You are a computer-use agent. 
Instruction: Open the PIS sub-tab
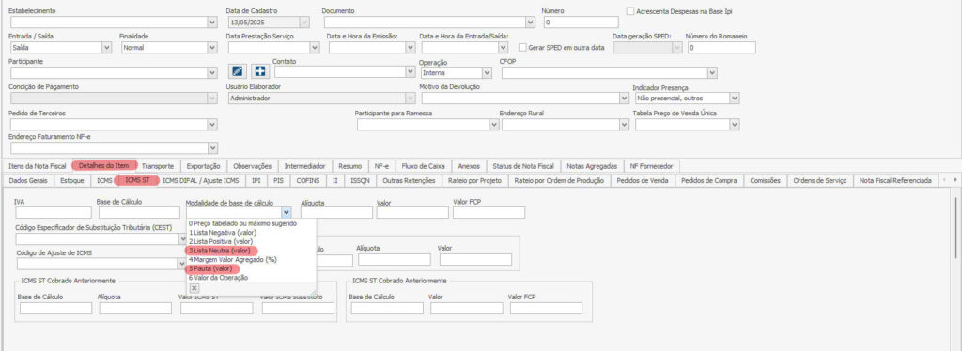278,181
